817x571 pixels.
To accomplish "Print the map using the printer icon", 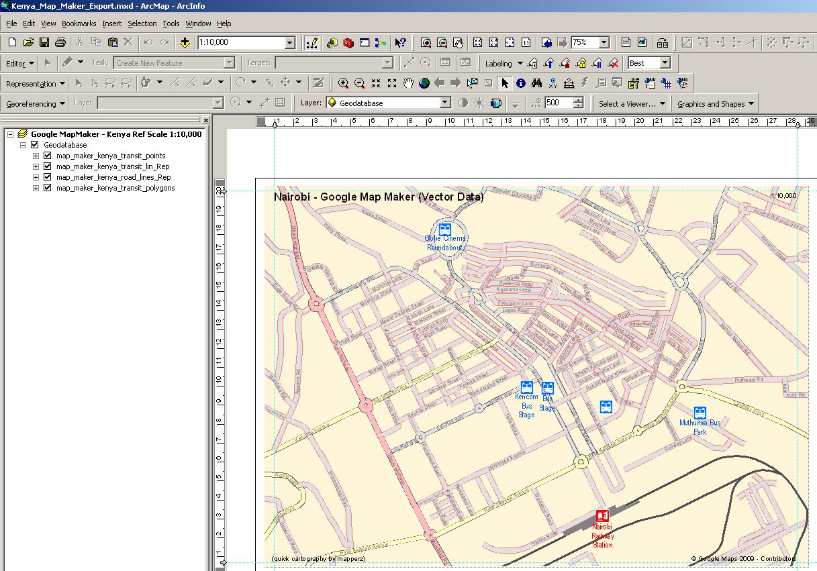I will tap(60, 42).
